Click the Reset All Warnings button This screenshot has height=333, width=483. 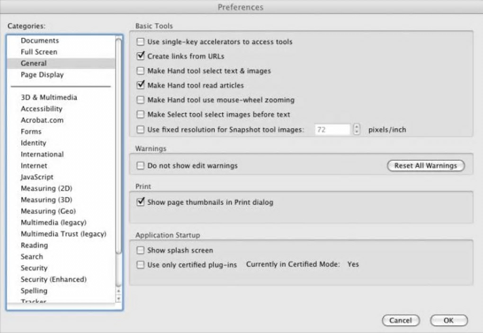pyautogui.click(x=426, y=166)
